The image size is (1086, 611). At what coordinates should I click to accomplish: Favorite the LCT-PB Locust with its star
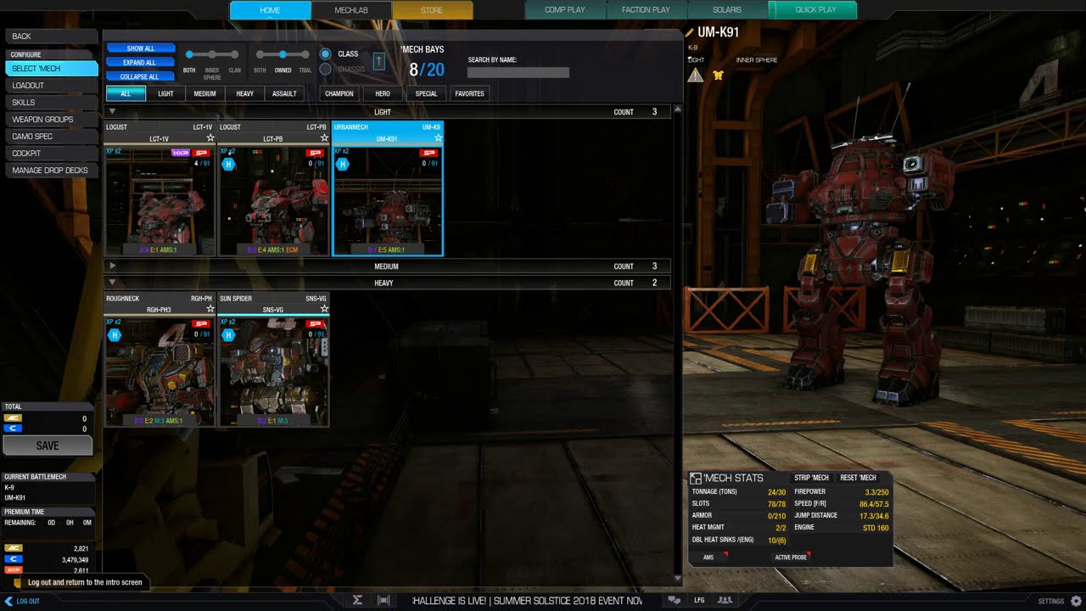pos(324,137)
